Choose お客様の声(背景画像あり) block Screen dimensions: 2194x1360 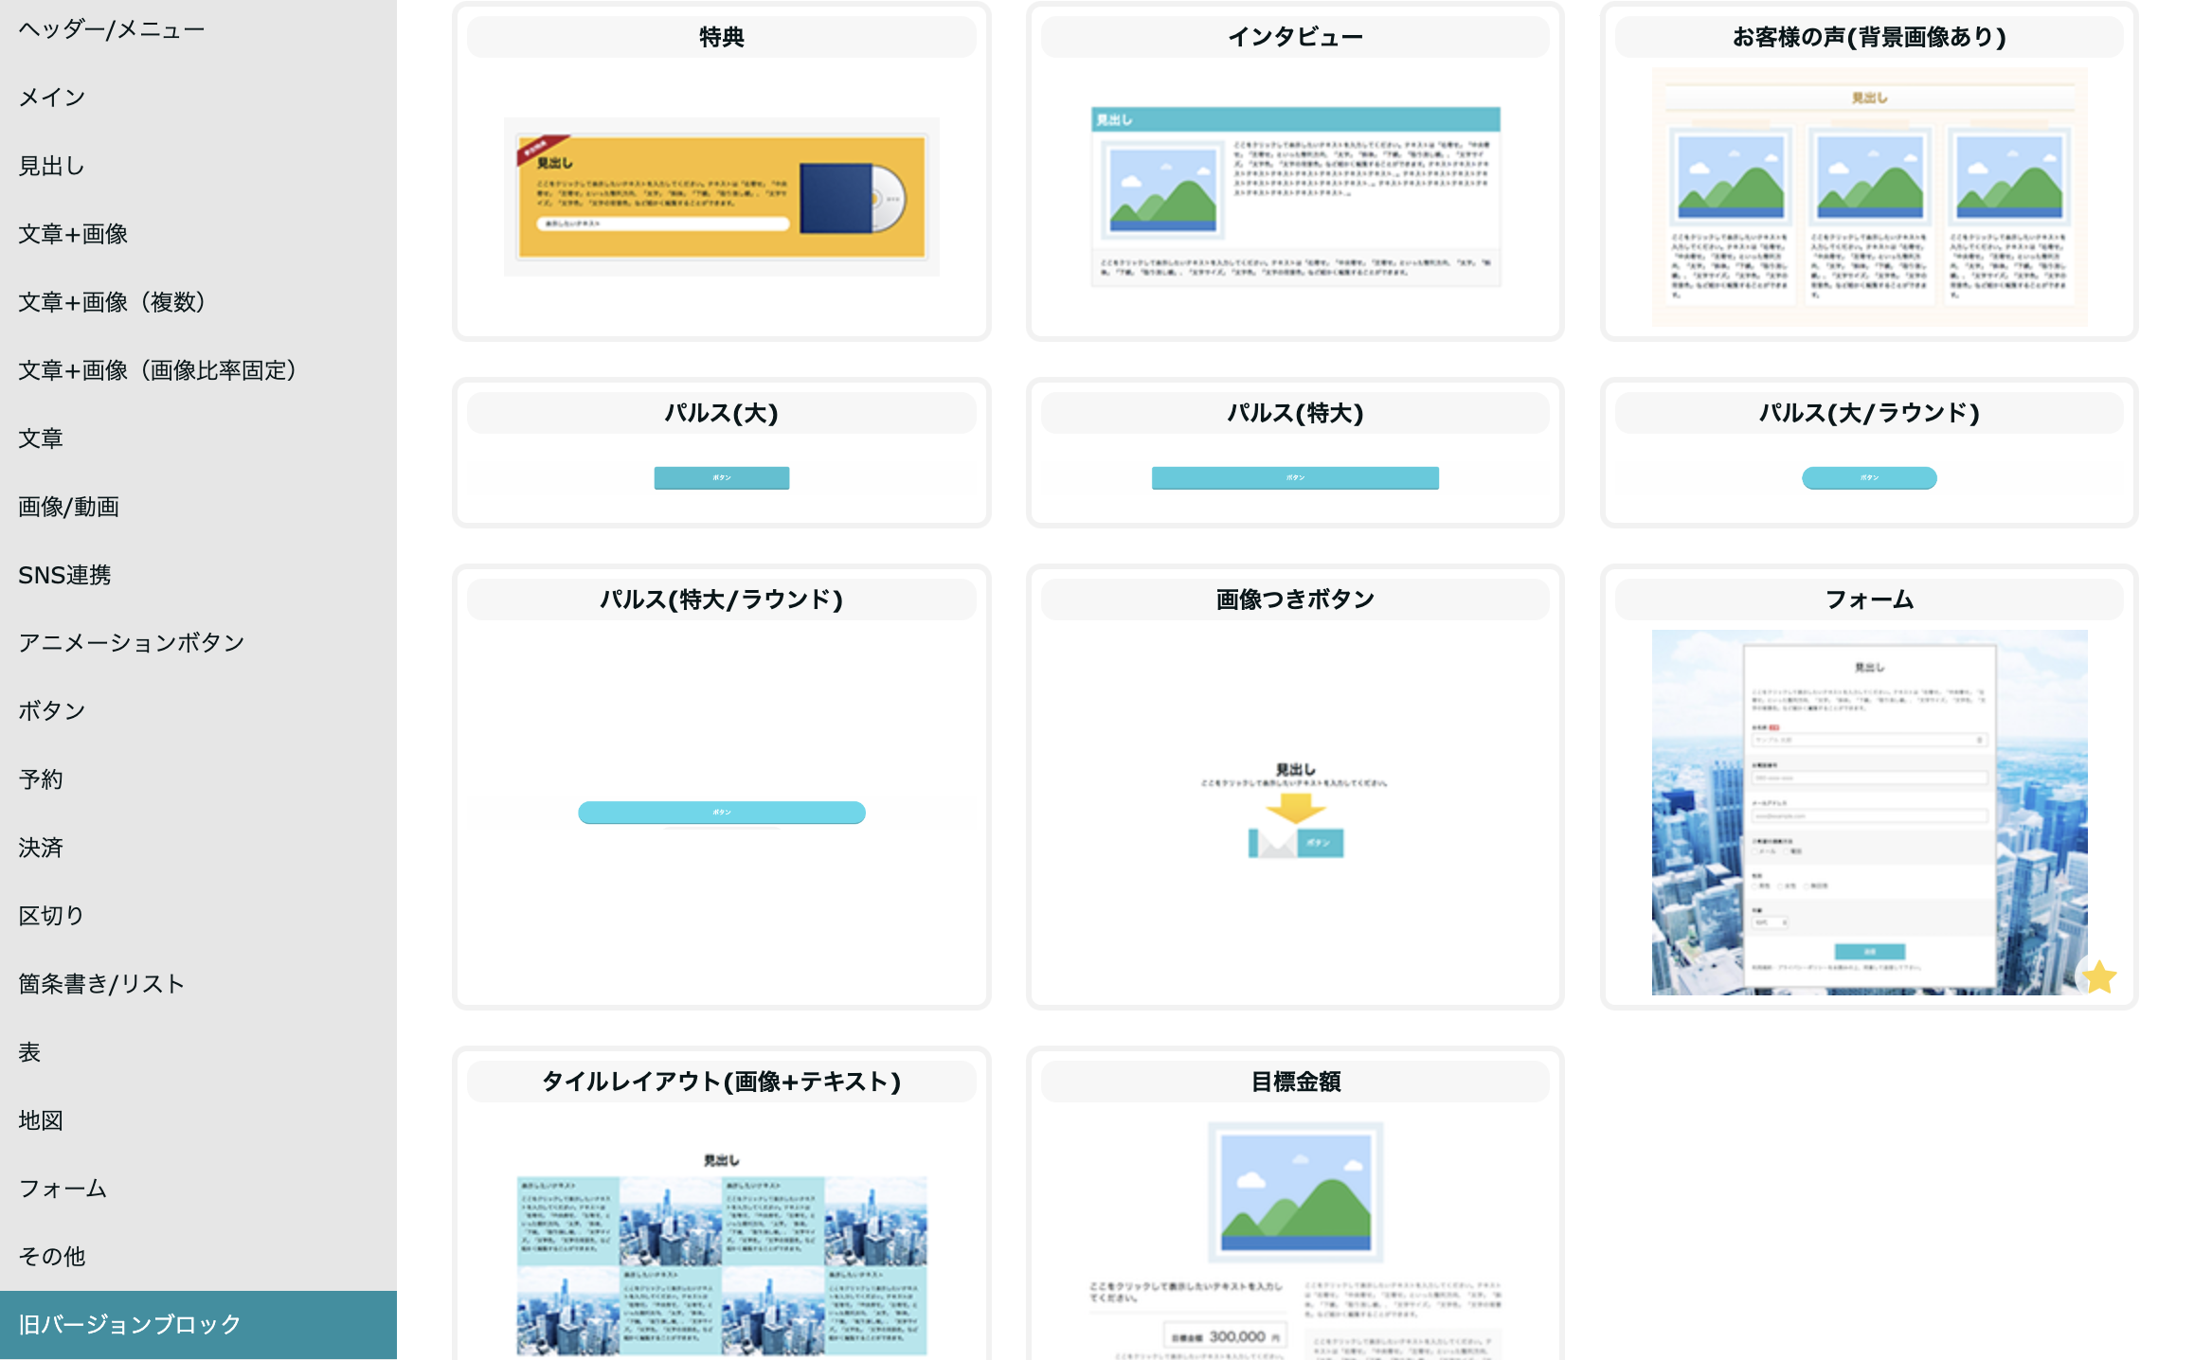click(1868, 196)
